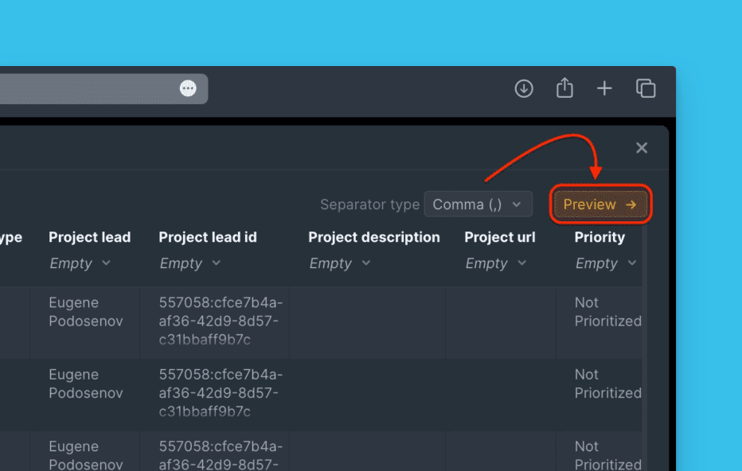Click first row project lead id cell
The width and height of the screenshot is (742, 471).
pyautogui.click(x=221, y=321)
